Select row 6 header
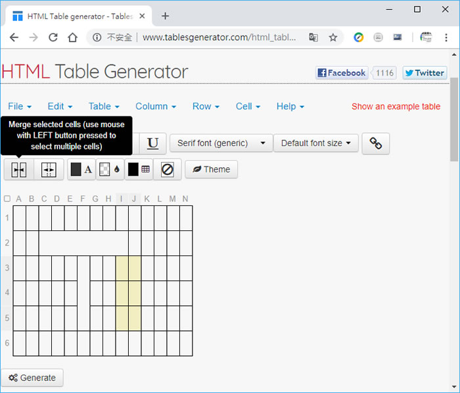Image resolution: width=460 pixels, height=393 pixels. tap(7, 343)
